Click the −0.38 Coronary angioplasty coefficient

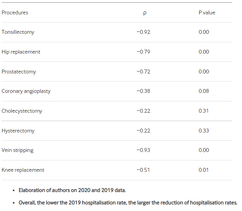coord(143,91)
